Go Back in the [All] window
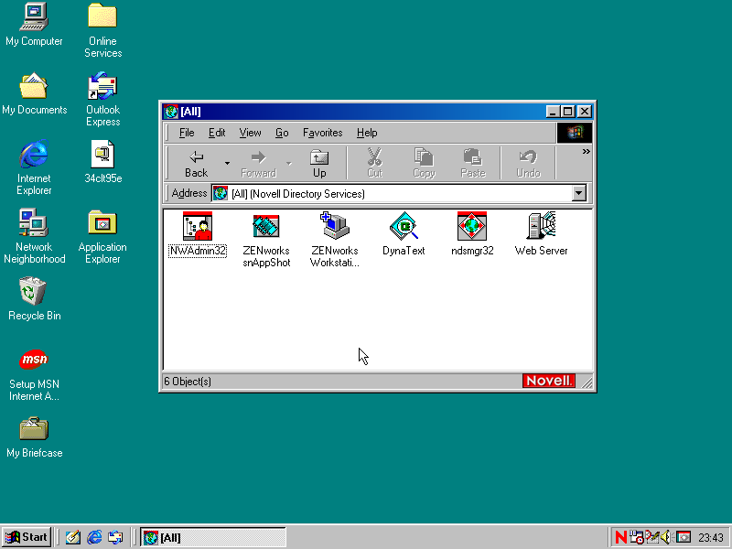This screenshot has height=549, width=732. [196, 163]
